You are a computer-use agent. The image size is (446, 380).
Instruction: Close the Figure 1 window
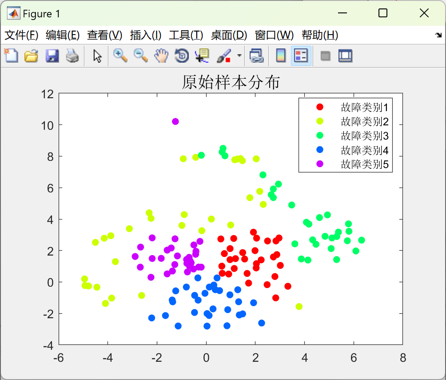tap(424, 13)
